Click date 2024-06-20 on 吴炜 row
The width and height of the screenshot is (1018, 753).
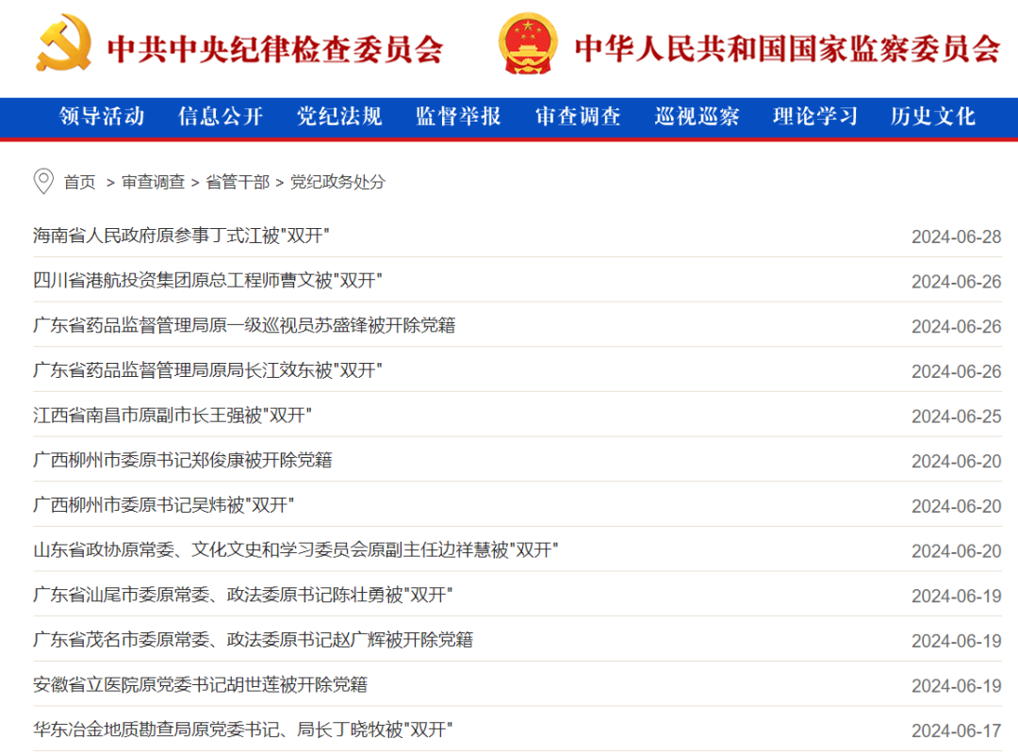(x=957, y=506)
